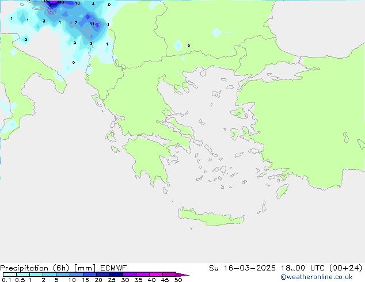Choose the 45–50 mm legend color box
365x282 pixels.
point(169,275)
